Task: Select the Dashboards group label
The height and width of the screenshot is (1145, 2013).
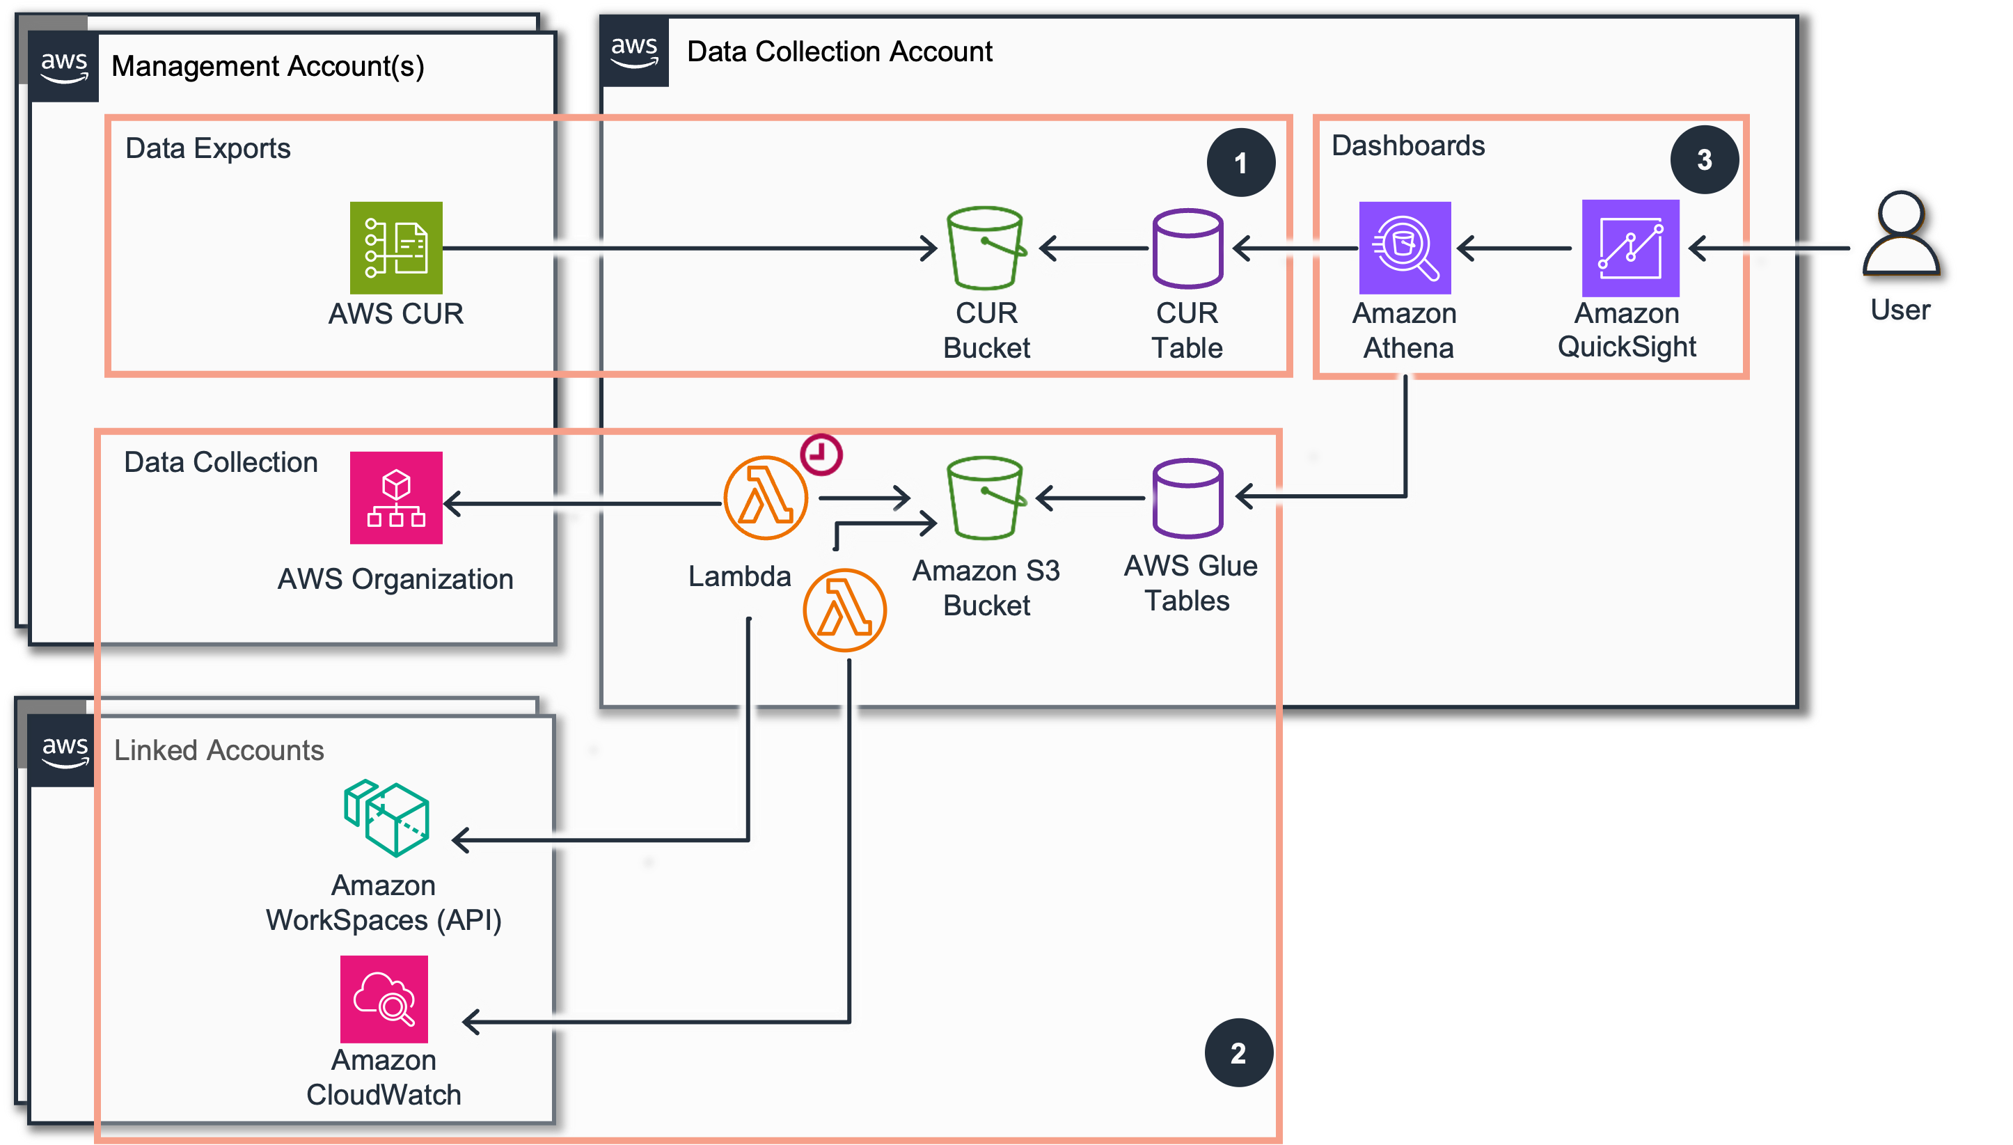Action: click(x=1407, y=145)
